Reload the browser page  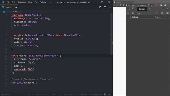120,5
